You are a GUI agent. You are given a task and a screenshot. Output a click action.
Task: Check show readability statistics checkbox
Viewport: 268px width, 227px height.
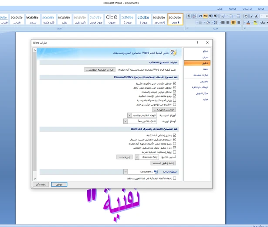[x=174, y=152]
